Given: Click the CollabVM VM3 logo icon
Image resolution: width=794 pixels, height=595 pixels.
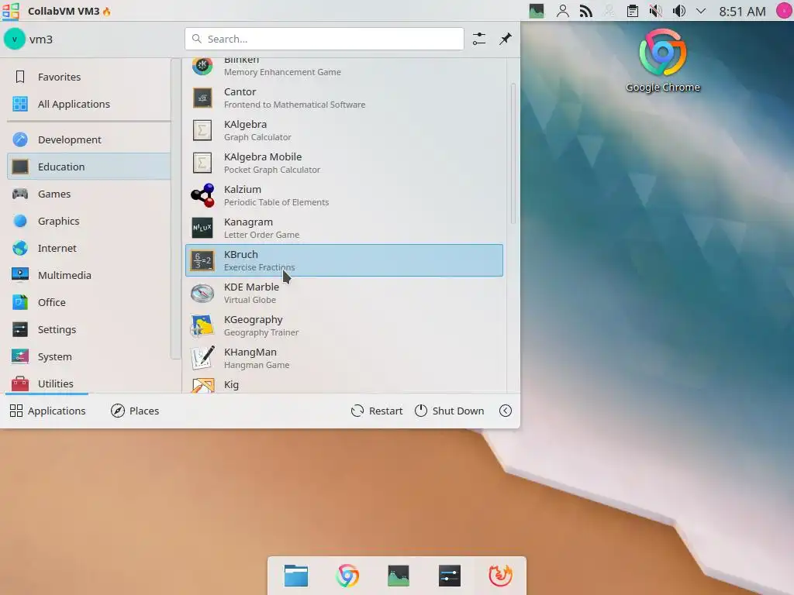Looking at the screenshot, I should (11, 11).
